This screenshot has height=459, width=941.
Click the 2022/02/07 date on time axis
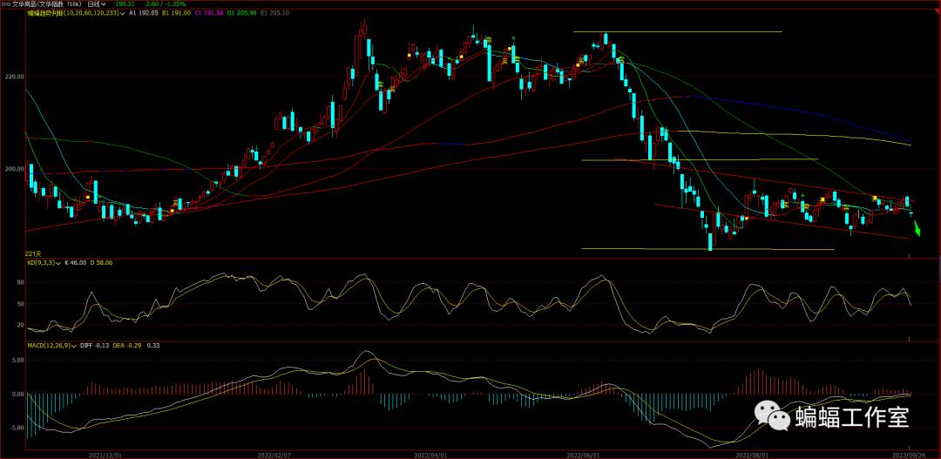pos(274,455)
